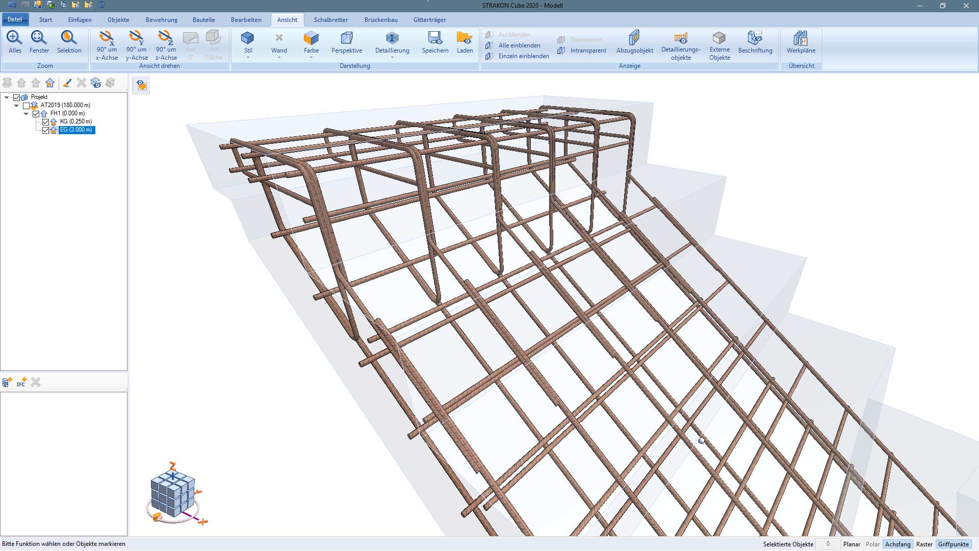Switch to the Schalbretter tab
Image resolution: width=979 pixels, height=551 pixels.
tap(331, 20)
